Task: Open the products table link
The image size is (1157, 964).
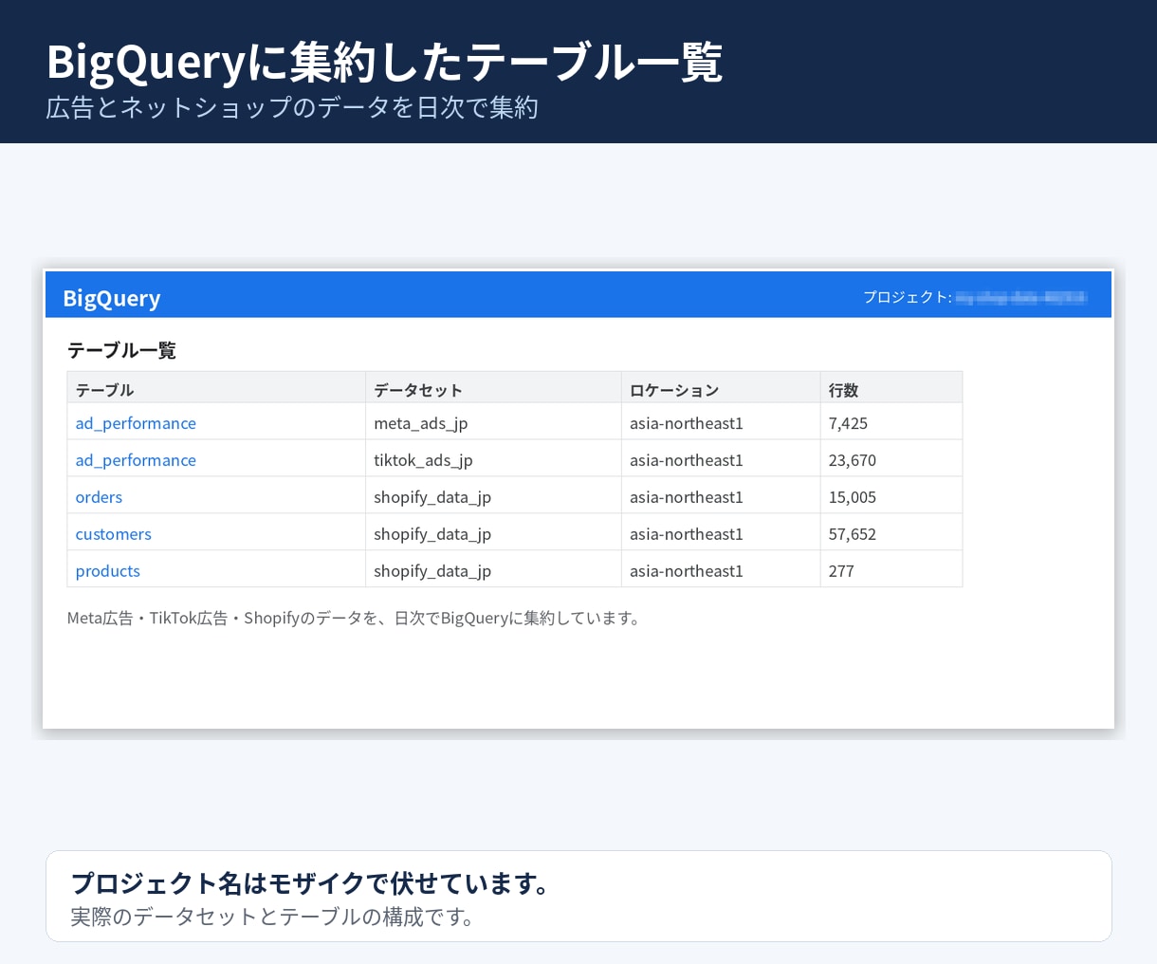Action: [x=107, y=571]
